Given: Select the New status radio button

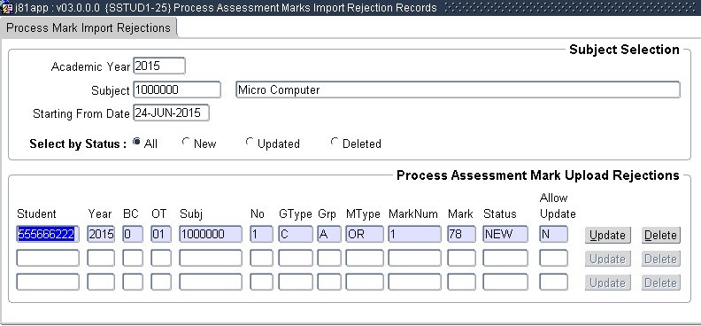Looking at the screenshot, I should [x=186, y=143].
